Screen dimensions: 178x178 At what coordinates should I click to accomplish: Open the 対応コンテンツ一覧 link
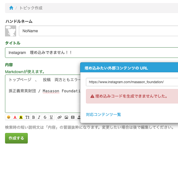pyautogui.click(x=103, y=114)
